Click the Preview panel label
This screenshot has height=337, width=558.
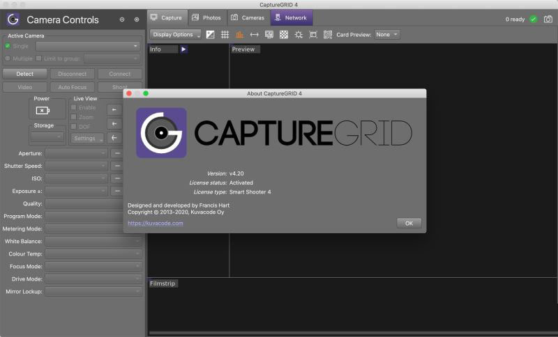point(246,49)
